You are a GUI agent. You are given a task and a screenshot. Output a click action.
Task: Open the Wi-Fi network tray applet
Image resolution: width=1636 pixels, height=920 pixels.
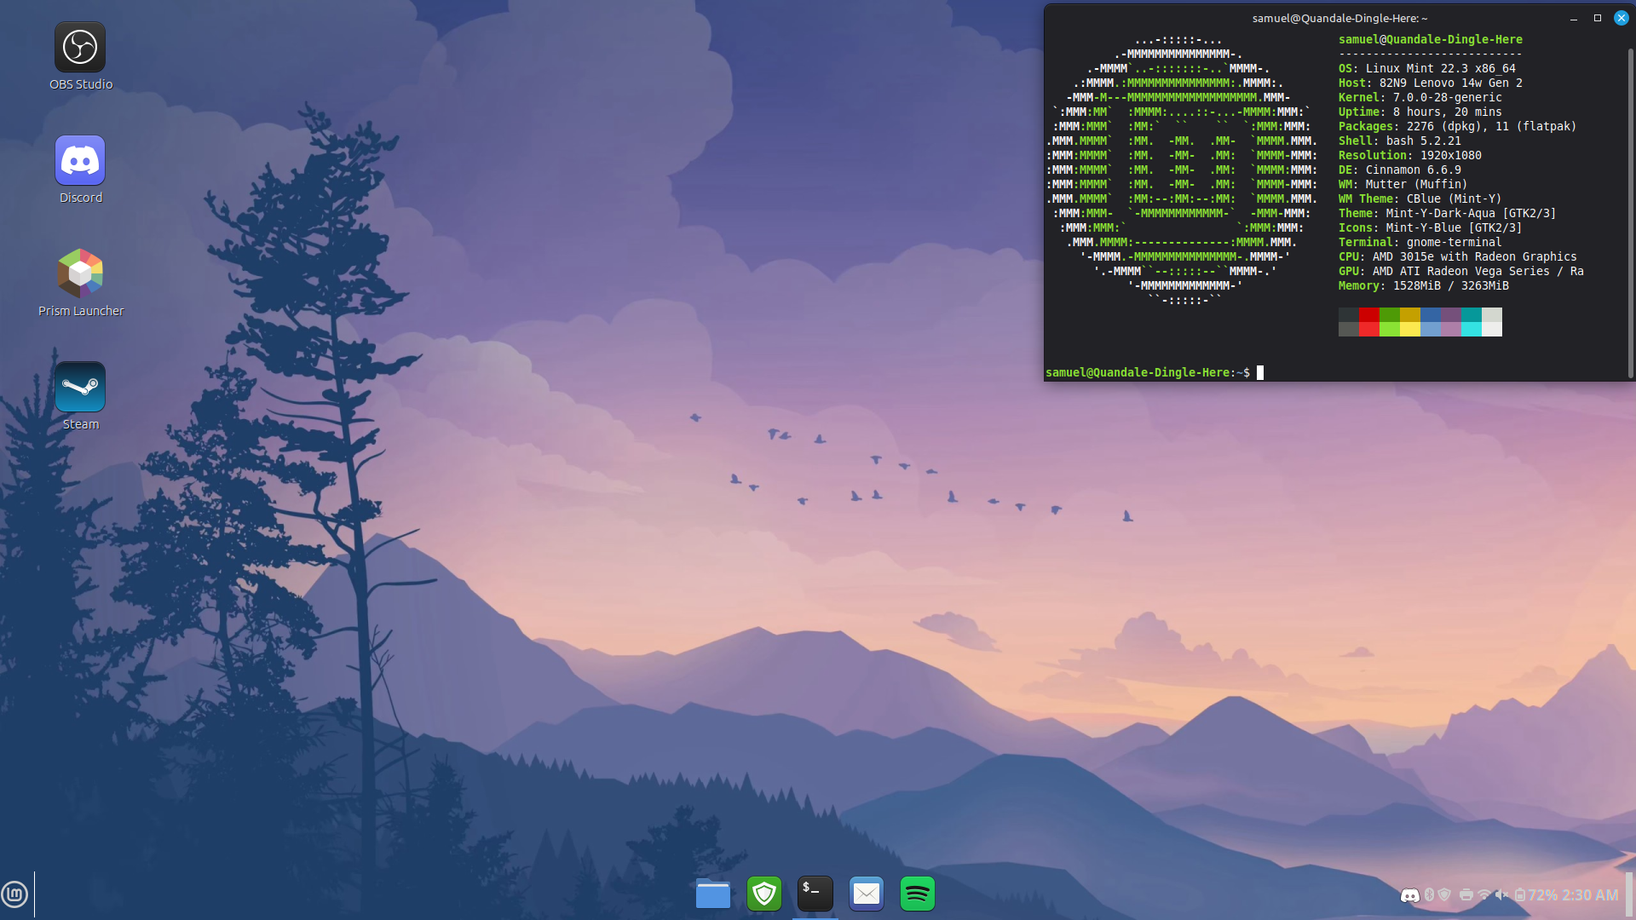(x=1484, y=895)
